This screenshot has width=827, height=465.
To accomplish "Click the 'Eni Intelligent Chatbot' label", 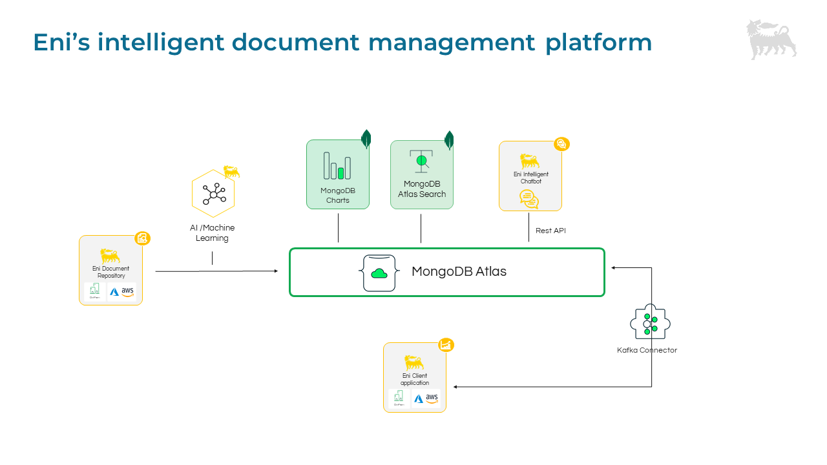I will [x=530, y=178].
